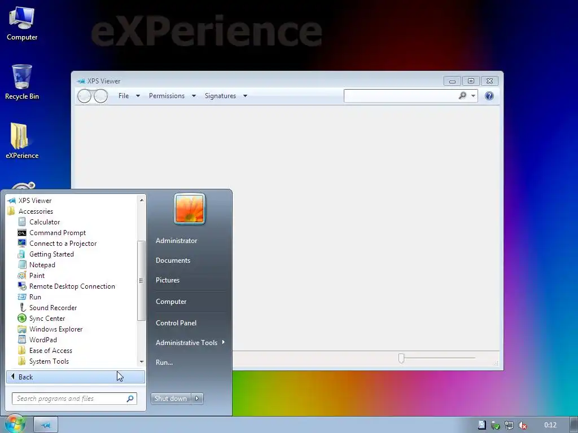578x433 pixels.
Task: Open Control Panel
Action: [176, 323]
